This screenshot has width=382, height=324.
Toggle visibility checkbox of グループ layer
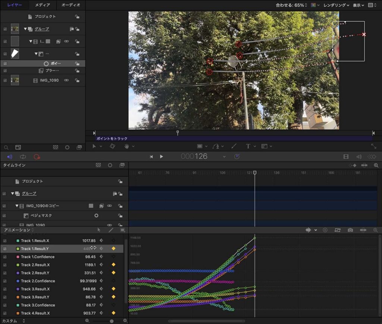pos(5,29)
